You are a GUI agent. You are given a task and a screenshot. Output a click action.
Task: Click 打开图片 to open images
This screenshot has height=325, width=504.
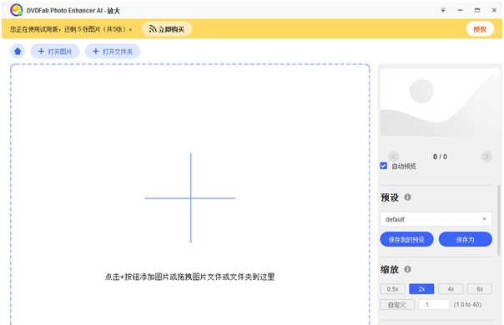coord(55,52)
